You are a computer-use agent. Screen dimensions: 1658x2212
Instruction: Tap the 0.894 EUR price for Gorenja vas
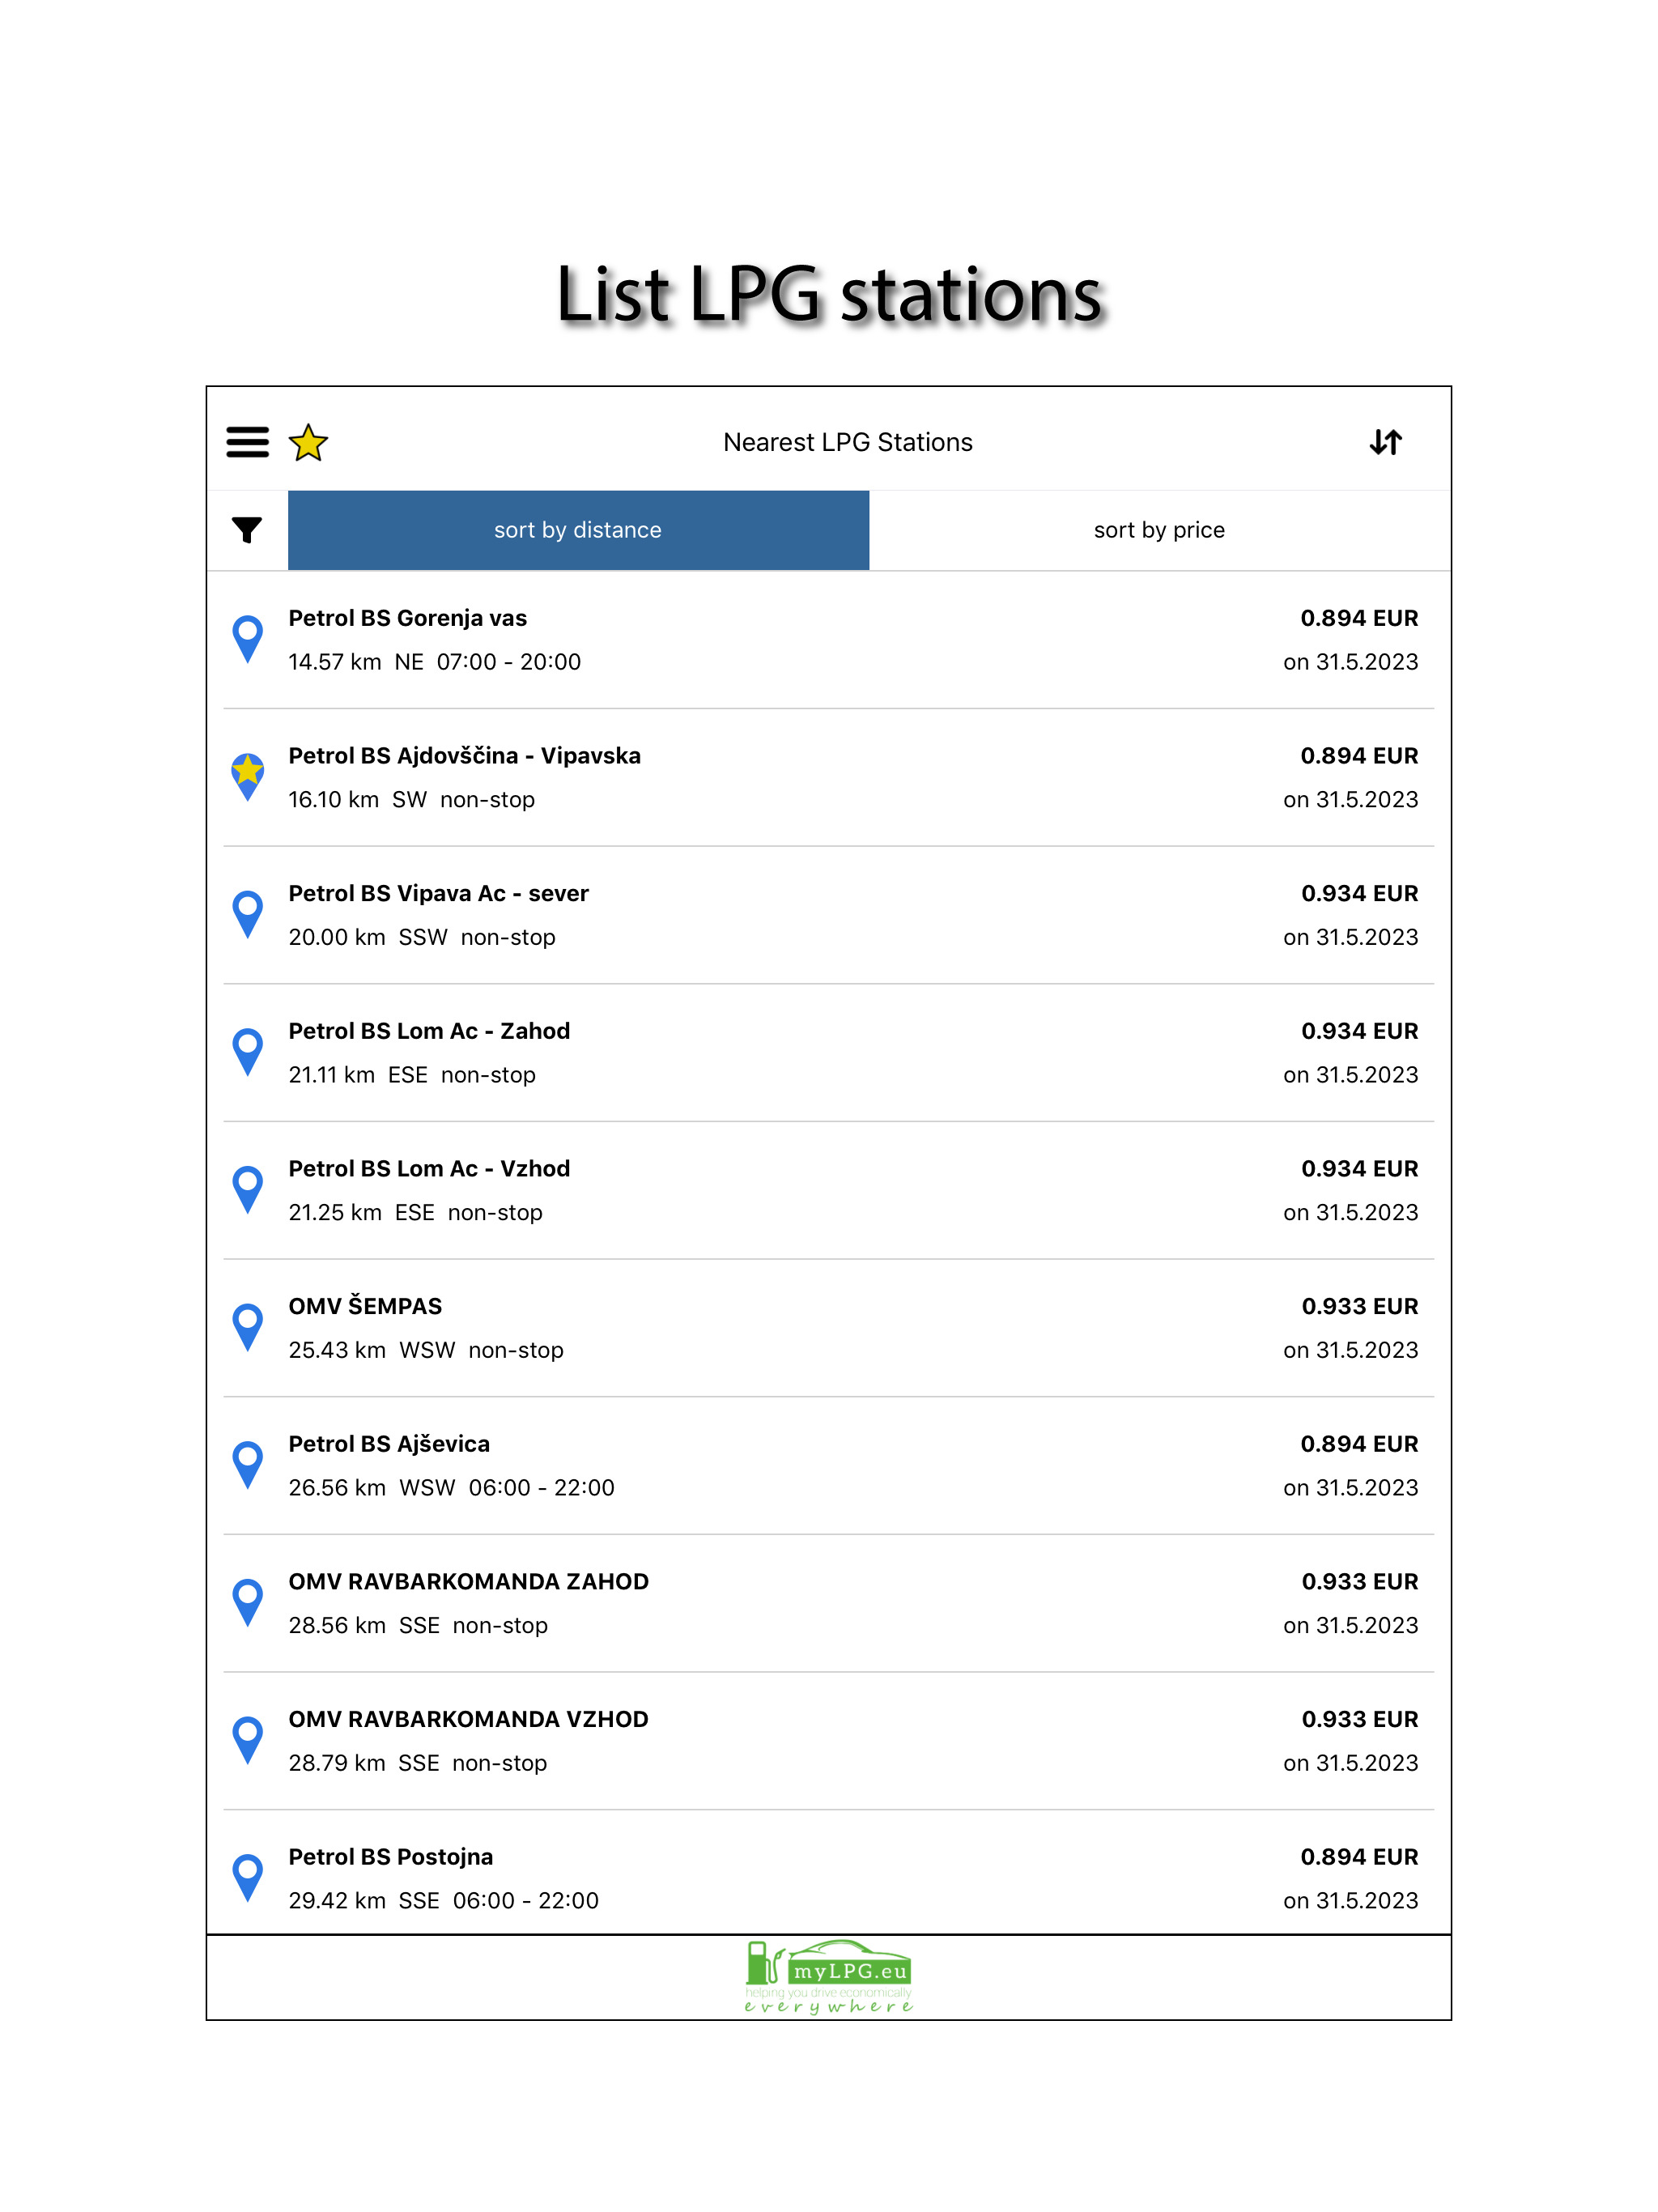(1358, 619)
